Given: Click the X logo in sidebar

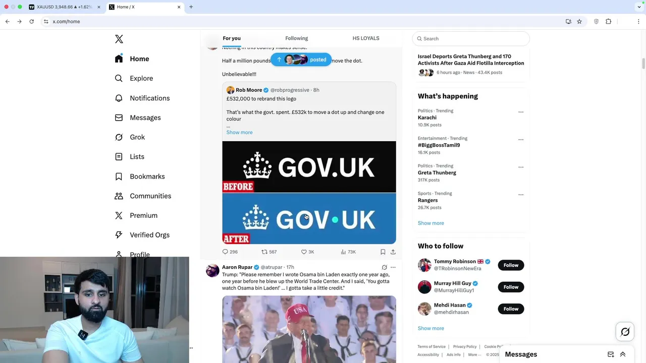Looking at the screenshot, I should click(x=119, y=39).
